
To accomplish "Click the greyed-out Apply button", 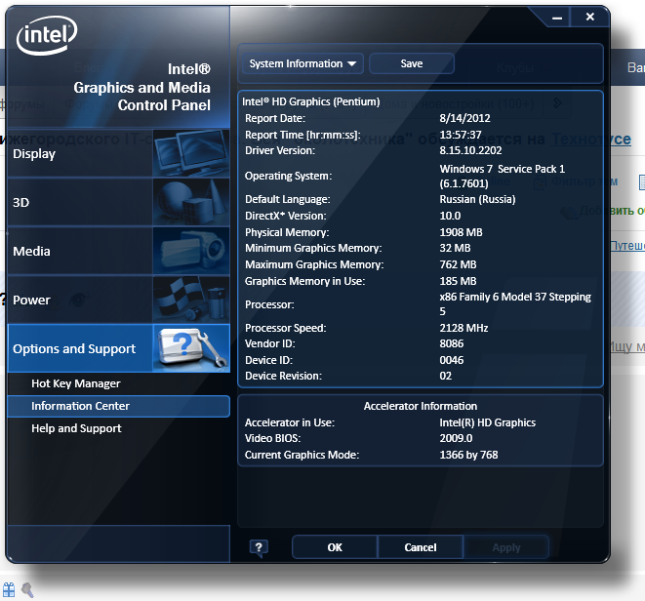I will (x=506, y=547).
